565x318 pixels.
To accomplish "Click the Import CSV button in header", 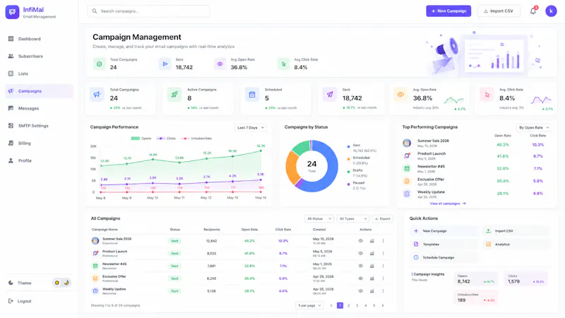I will 499,11.
